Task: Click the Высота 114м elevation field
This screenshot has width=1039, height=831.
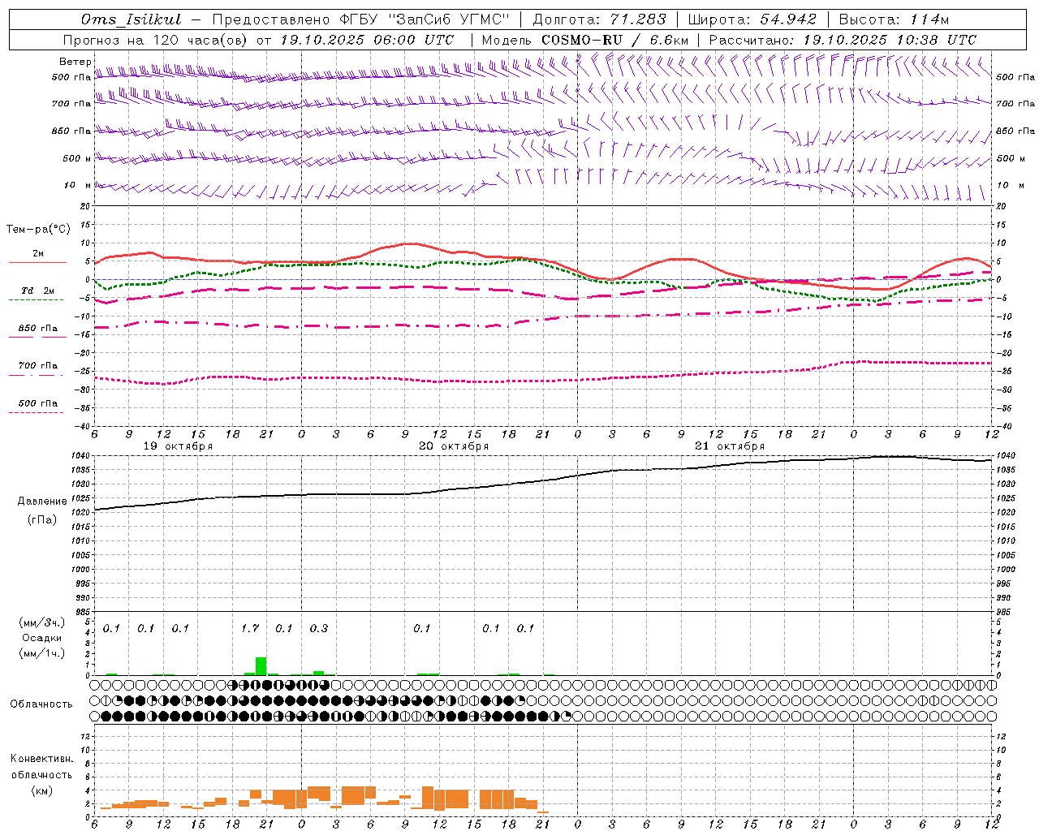Action: [894, 19]
